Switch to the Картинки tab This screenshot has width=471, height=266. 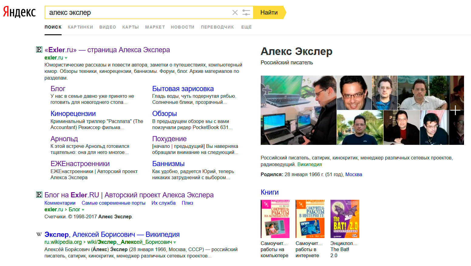(80, 27)
